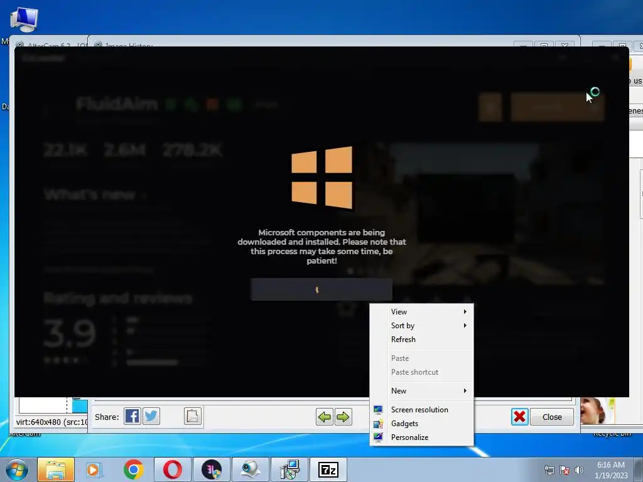Choose Personalize in the context menu
The height and width of the screenshot is (482, 643).
(421, 437)
